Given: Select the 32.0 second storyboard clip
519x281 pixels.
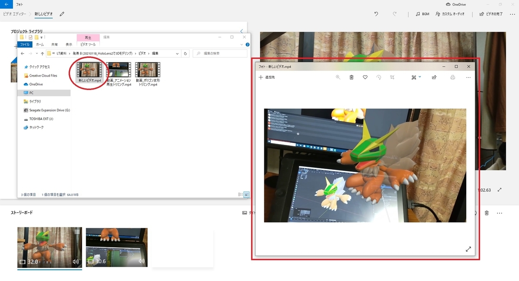Looking at the screenshot, I should pos(50,247).
